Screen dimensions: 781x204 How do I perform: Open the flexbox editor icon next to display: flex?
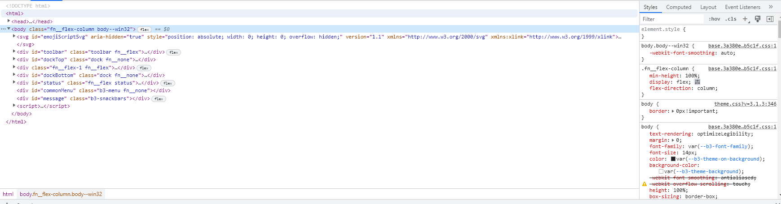point(697,82)
